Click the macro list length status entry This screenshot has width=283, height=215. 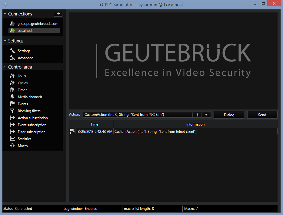coord(139,209)
